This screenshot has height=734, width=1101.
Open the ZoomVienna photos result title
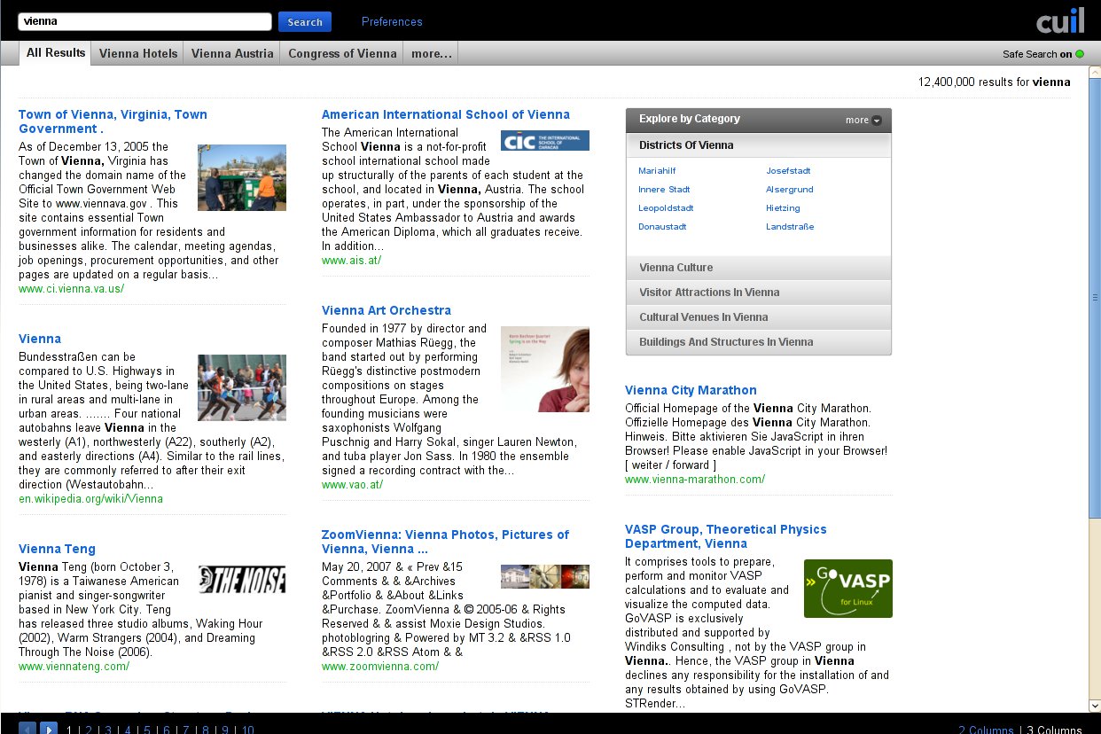point(445,542)
